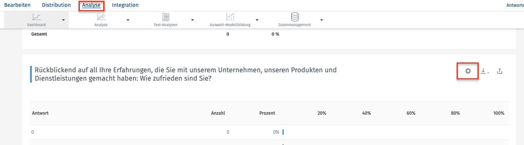This screenshot has height=145, width=524.
Task: Click the share/export icon of the question
Action: 500,71
